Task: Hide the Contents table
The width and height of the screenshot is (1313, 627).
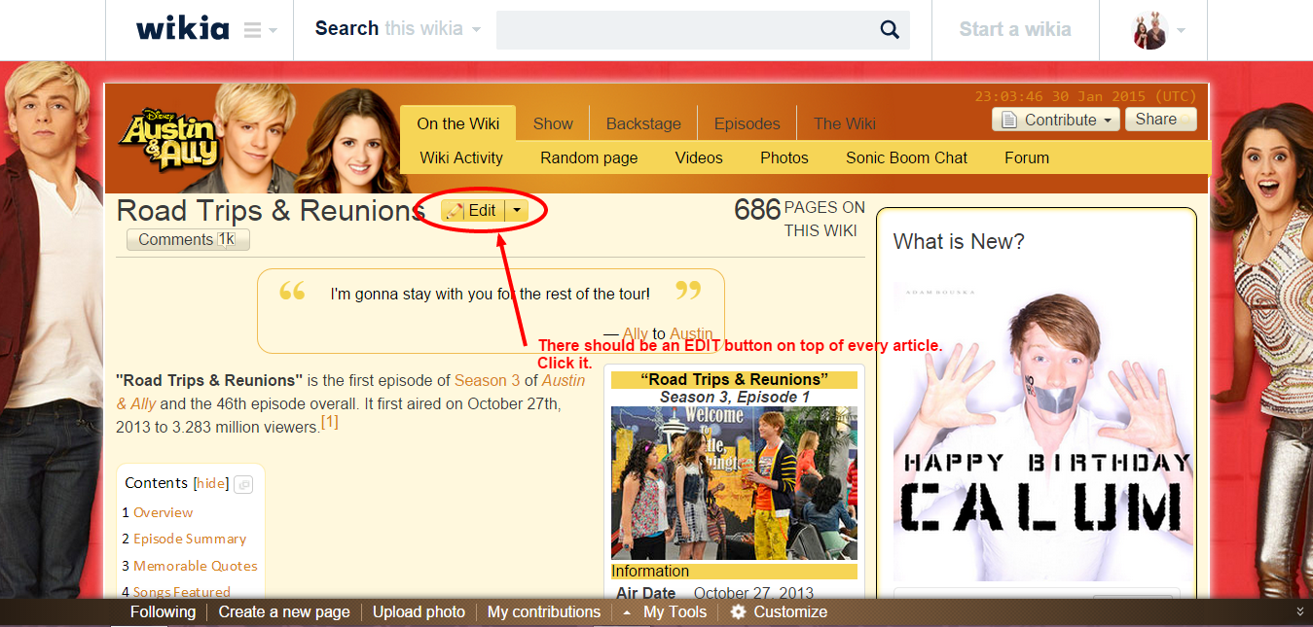Action: [210, 483]
